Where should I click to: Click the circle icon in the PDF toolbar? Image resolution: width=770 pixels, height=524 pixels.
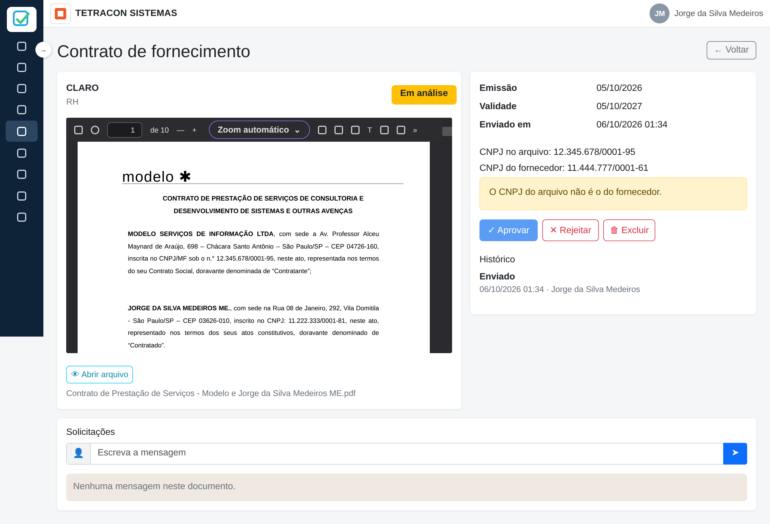[95, 130]
